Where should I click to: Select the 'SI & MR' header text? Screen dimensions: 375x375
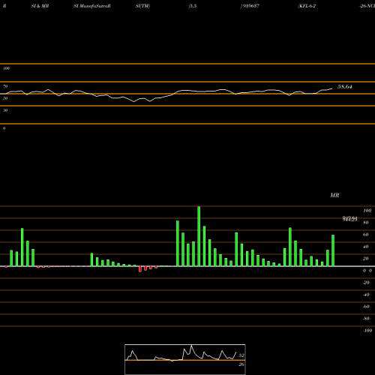[x=40, y=6]
